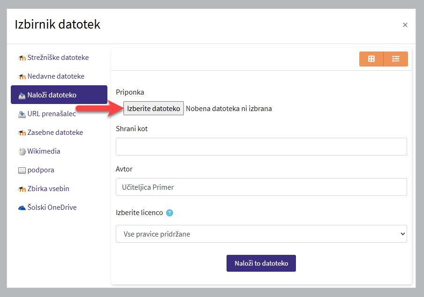The image size is (424, 297).
Task: Close the Izbirnik datotek dialog
Action: click(405, 25)
